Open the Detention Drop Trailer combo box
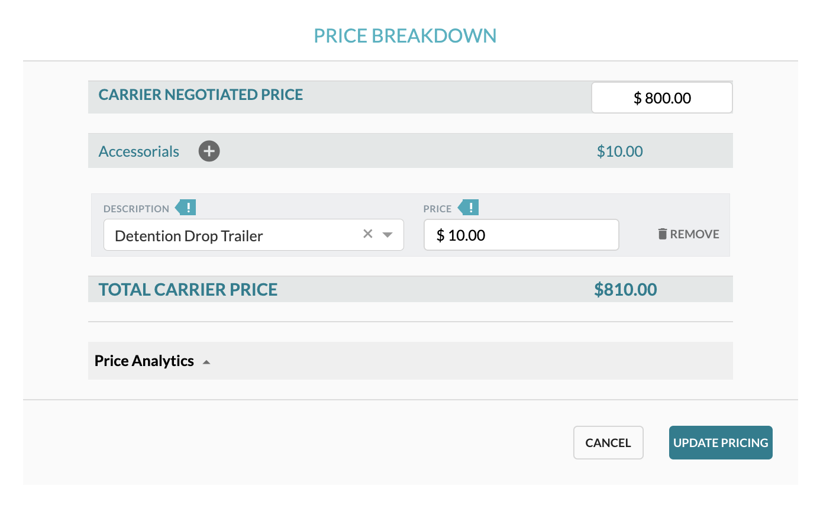This screenshot has height=505, width=820. pyautogui.click(x=254, y=235)
